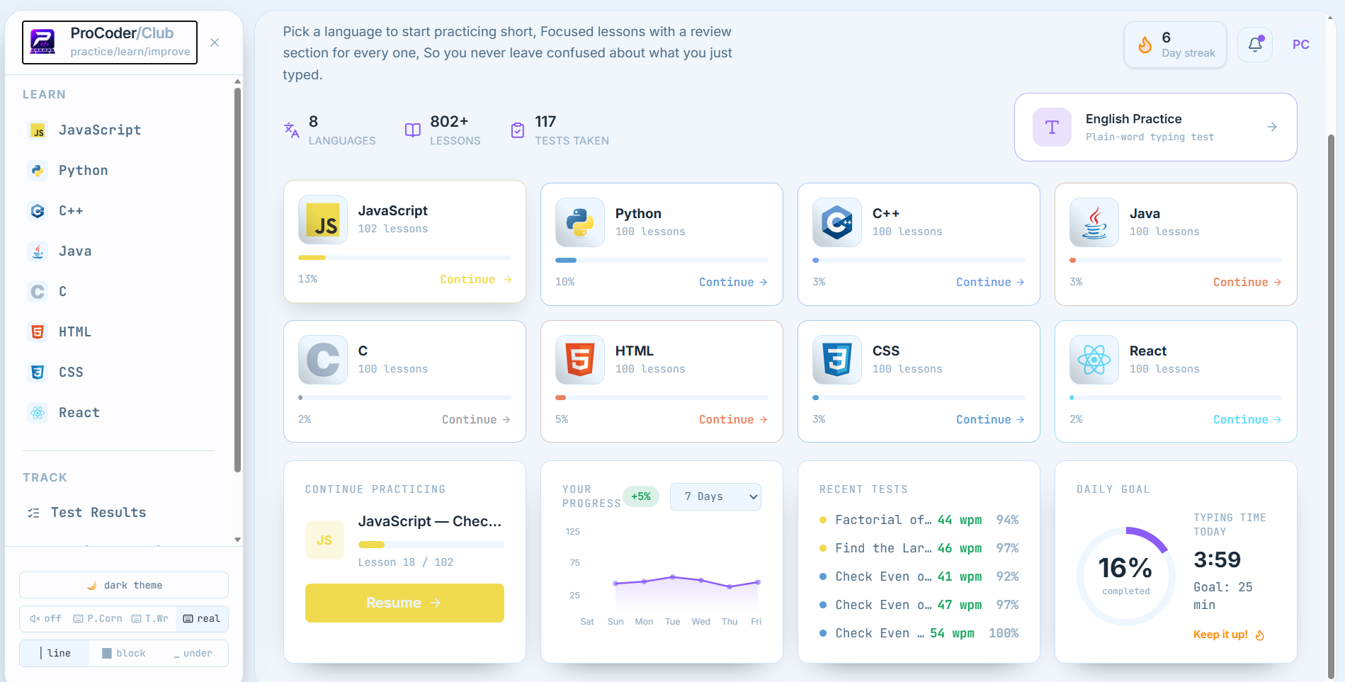Set keyboard sound to off
The image size is (1345, 682).
tap(45, 618)
